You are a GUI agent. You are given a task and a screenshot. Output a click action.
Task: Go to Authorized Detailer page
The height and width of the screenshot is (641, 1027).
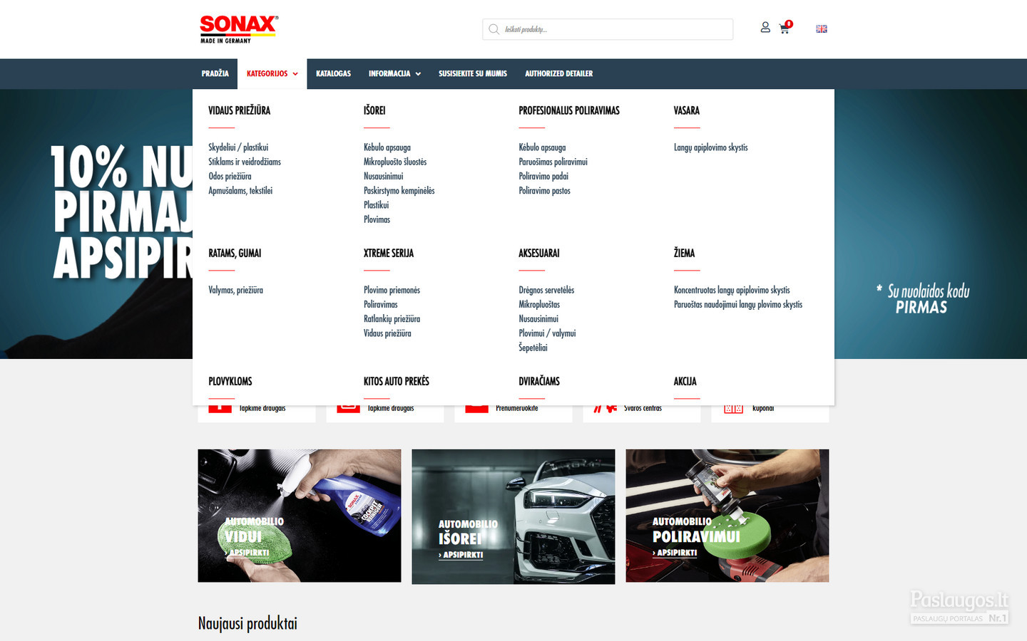(558, 73)
